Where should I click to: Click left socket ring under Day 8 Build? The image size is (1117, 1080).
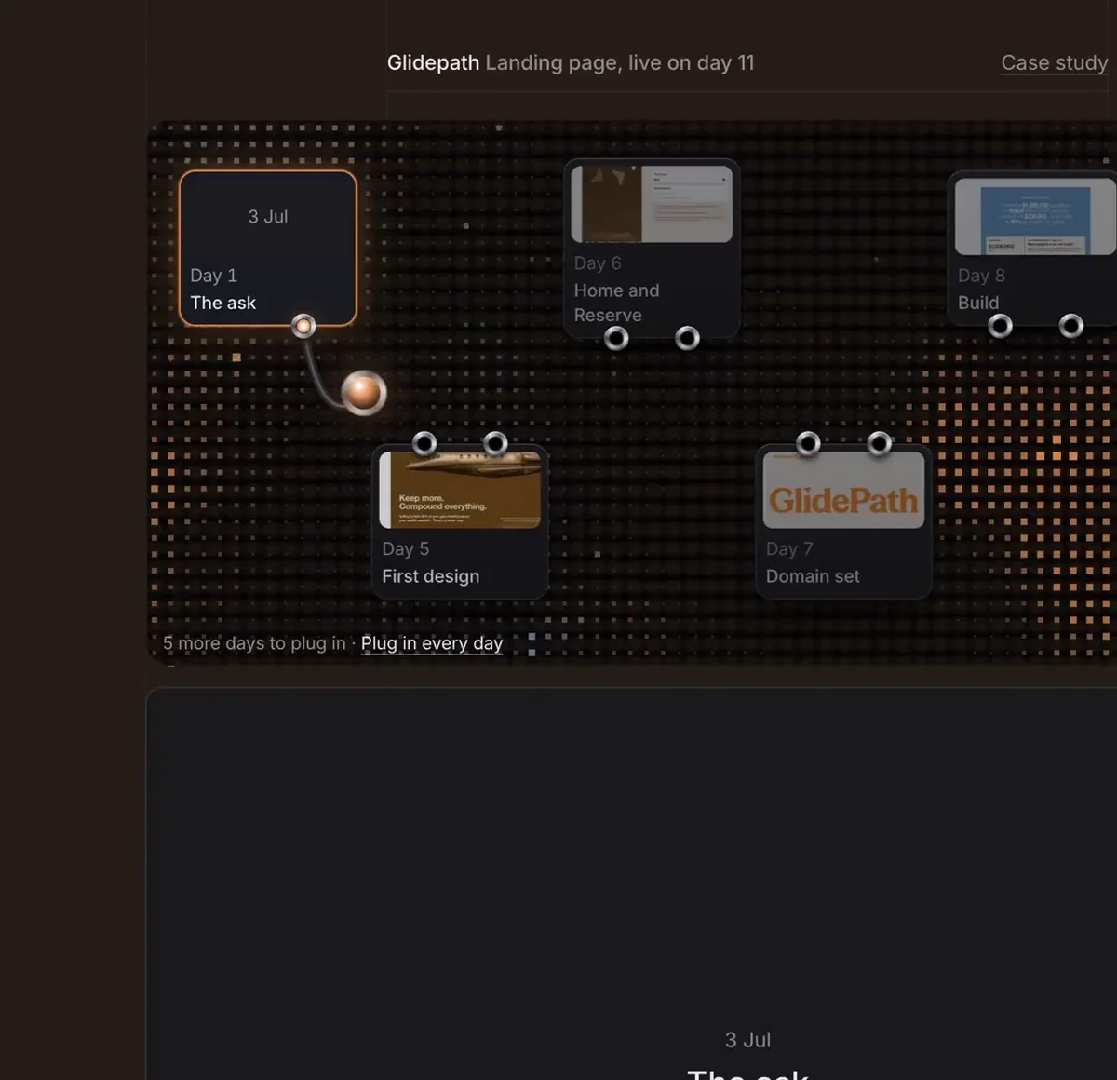(x=1000, y=326)
